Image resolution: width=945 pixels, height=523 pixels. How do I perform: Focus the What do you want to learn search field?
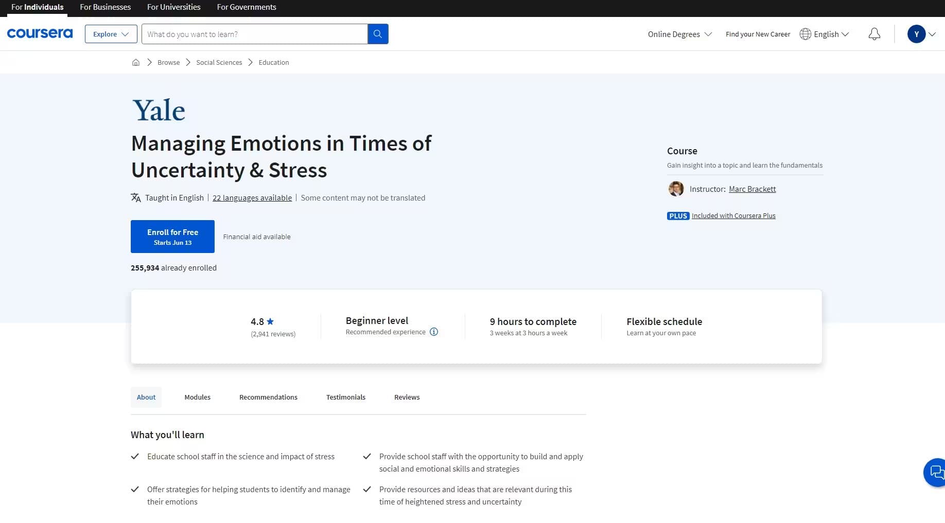click(x=255, y=34)
